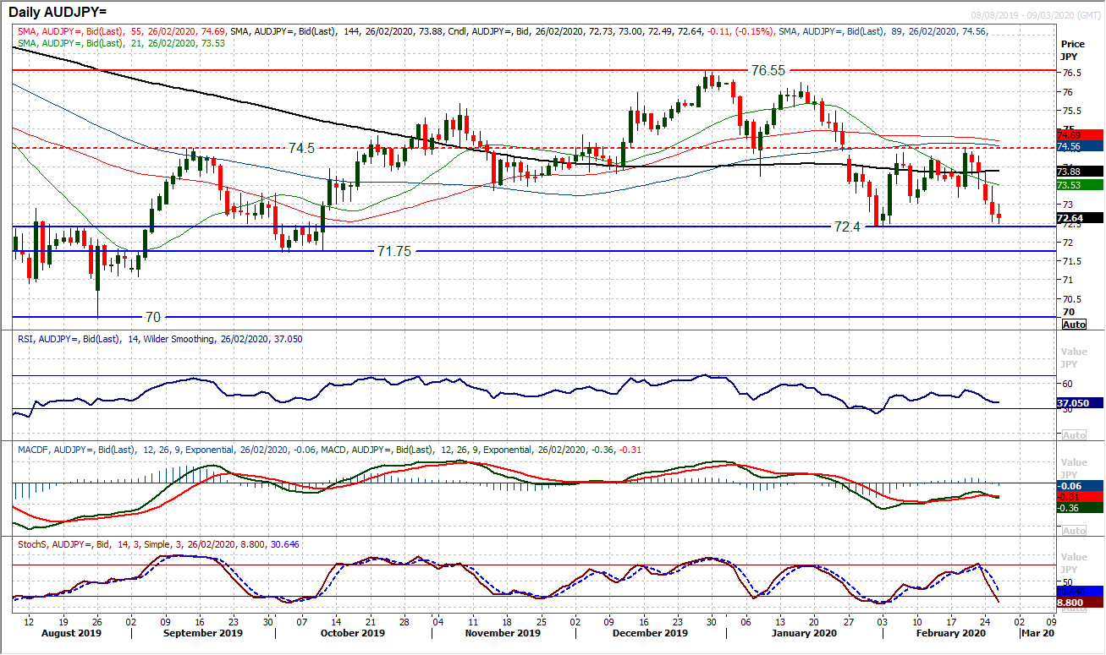Viewport: 1106px width, 655px height.
Task: Click the 70 level label on the chart
Action: [153, 318]
